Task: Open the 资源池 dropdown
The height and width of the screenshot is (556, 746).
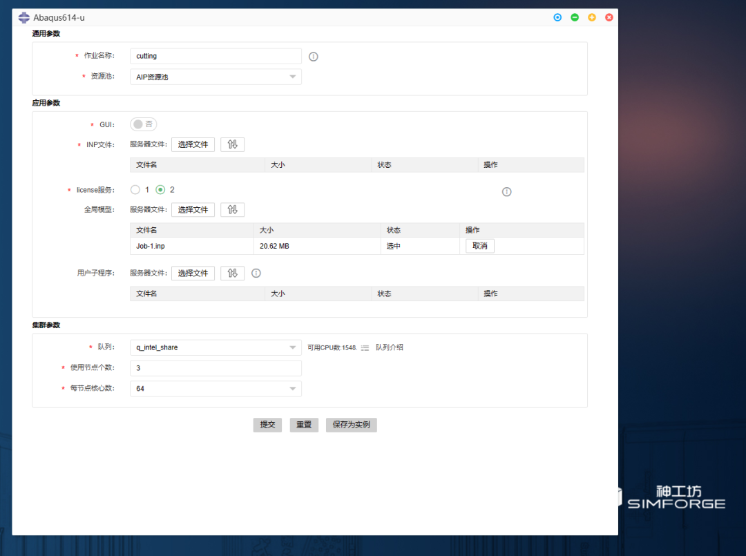Action: coord(216,77)
